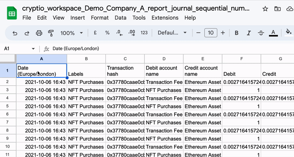Toggle bold formatting
This screenshot has width=294, height=157.
pyautogui.click(x=237, y=33)
